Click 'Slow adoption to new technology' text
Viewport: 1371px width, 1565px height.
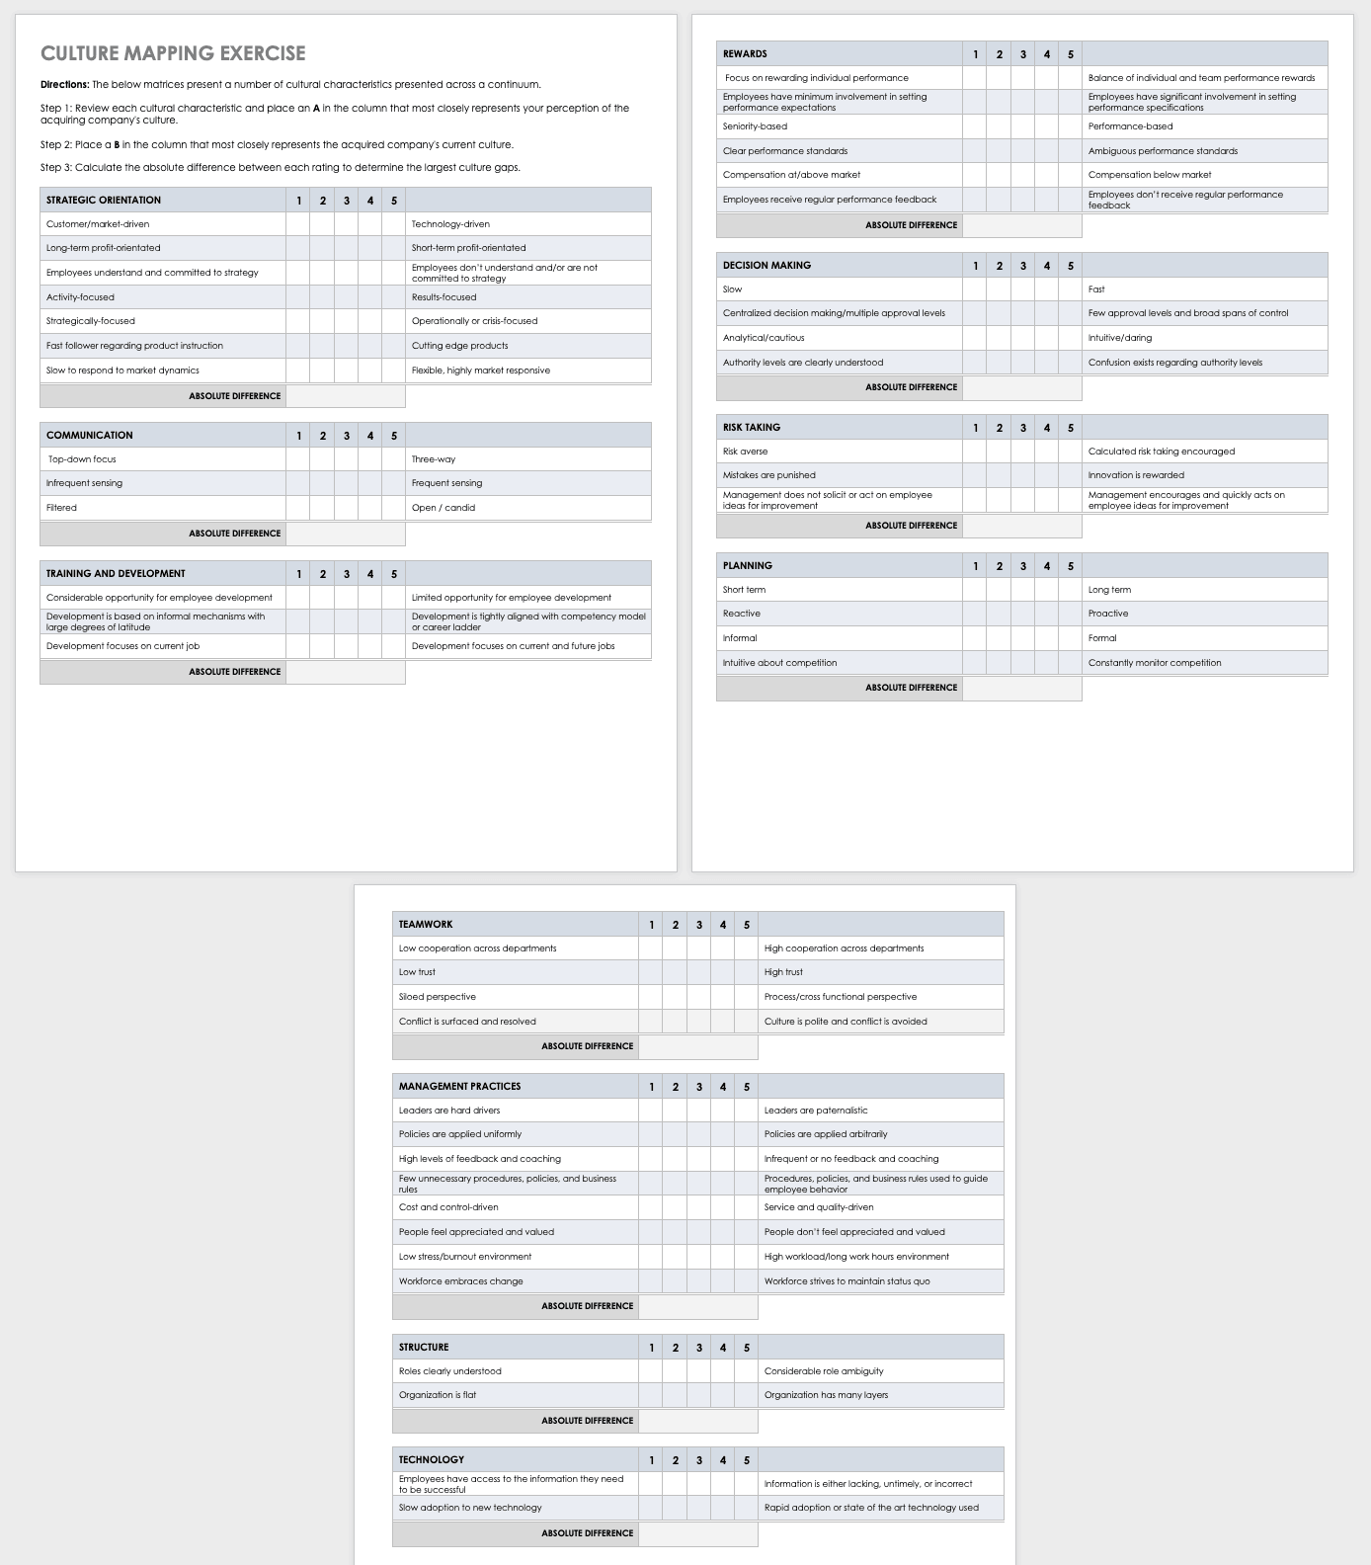470,1508
